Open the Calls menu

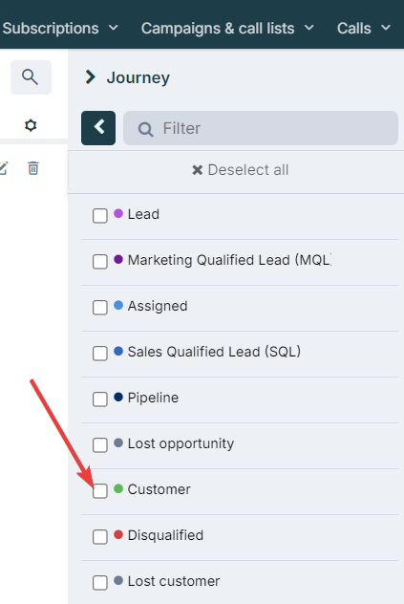tap(364, 28)
